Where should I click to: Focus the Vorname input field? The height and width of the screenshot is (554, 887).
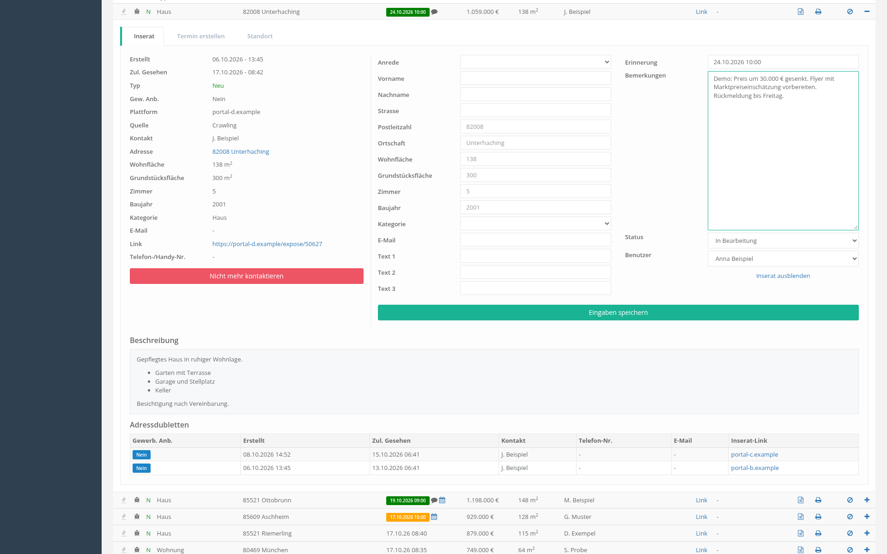tap(535, 78)
